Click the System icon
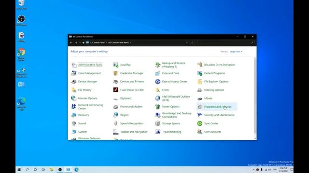 tap(74, 132)
